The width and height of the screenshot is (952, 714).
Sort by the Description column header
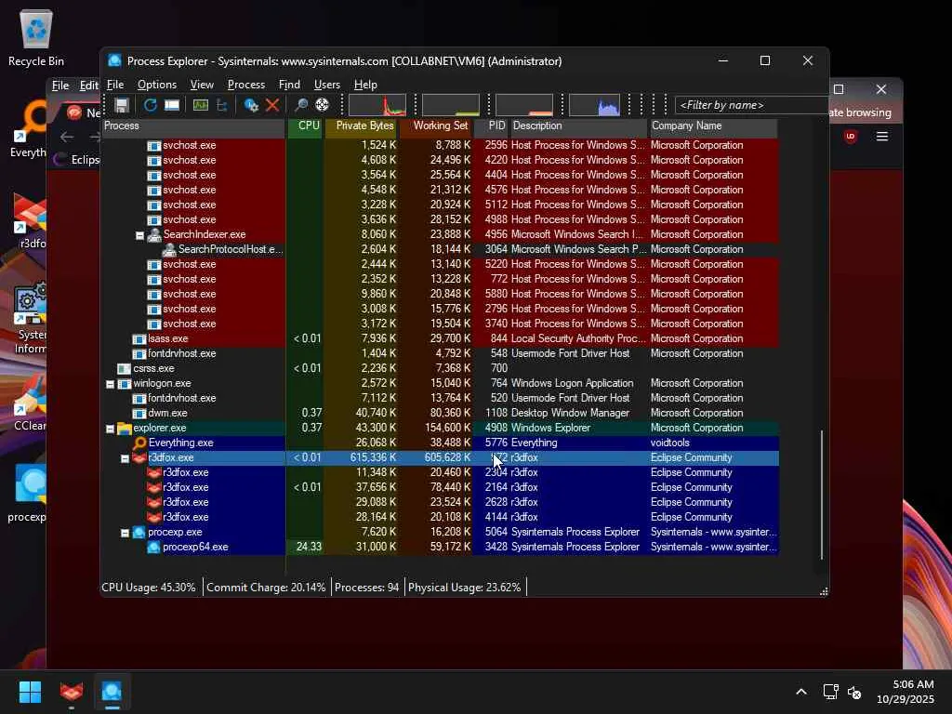click(578, 126)
